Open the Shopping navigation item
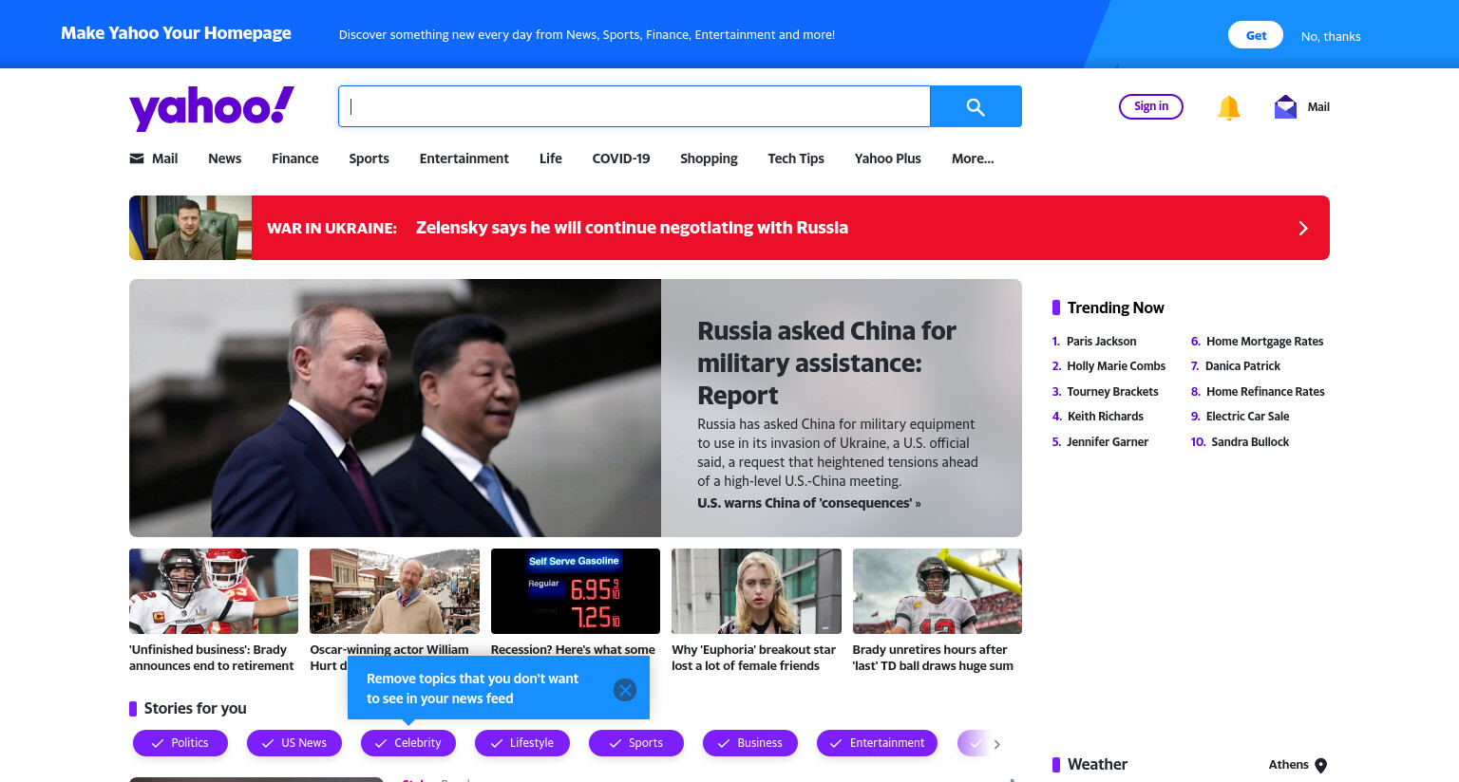1459x782 pixels. (x=709, y=158)
